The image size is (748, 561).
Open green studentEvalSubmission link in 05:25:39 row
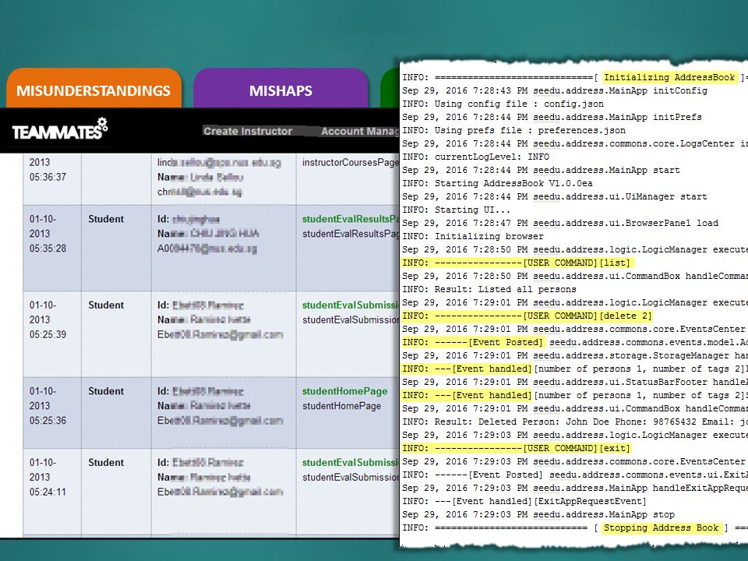350,305
